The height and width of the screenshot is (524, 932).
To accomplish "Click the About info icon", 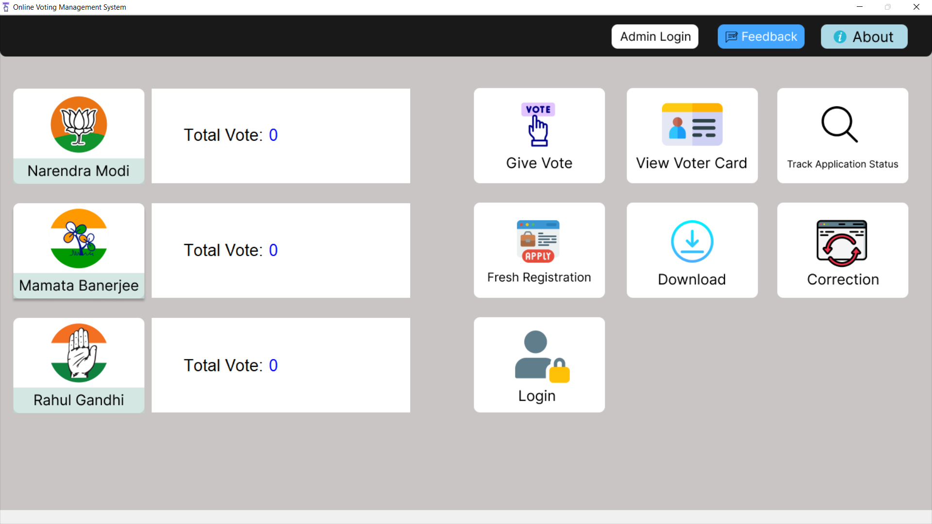I will (x=840, y=36).
